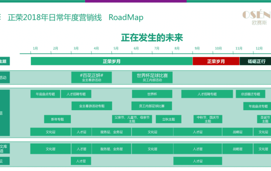Screen dimensions: 271x171
Task: Select the 12月 month marker
Action: pyautogui.click(x=259, y=48)
